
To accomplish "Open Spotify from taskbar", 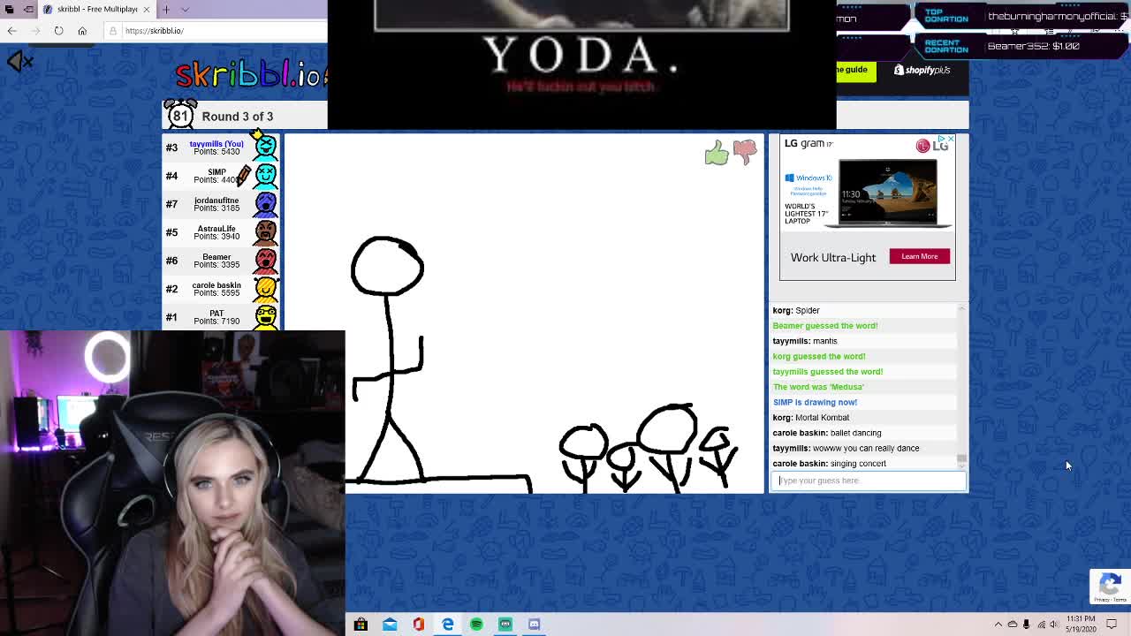I will 476,625.
